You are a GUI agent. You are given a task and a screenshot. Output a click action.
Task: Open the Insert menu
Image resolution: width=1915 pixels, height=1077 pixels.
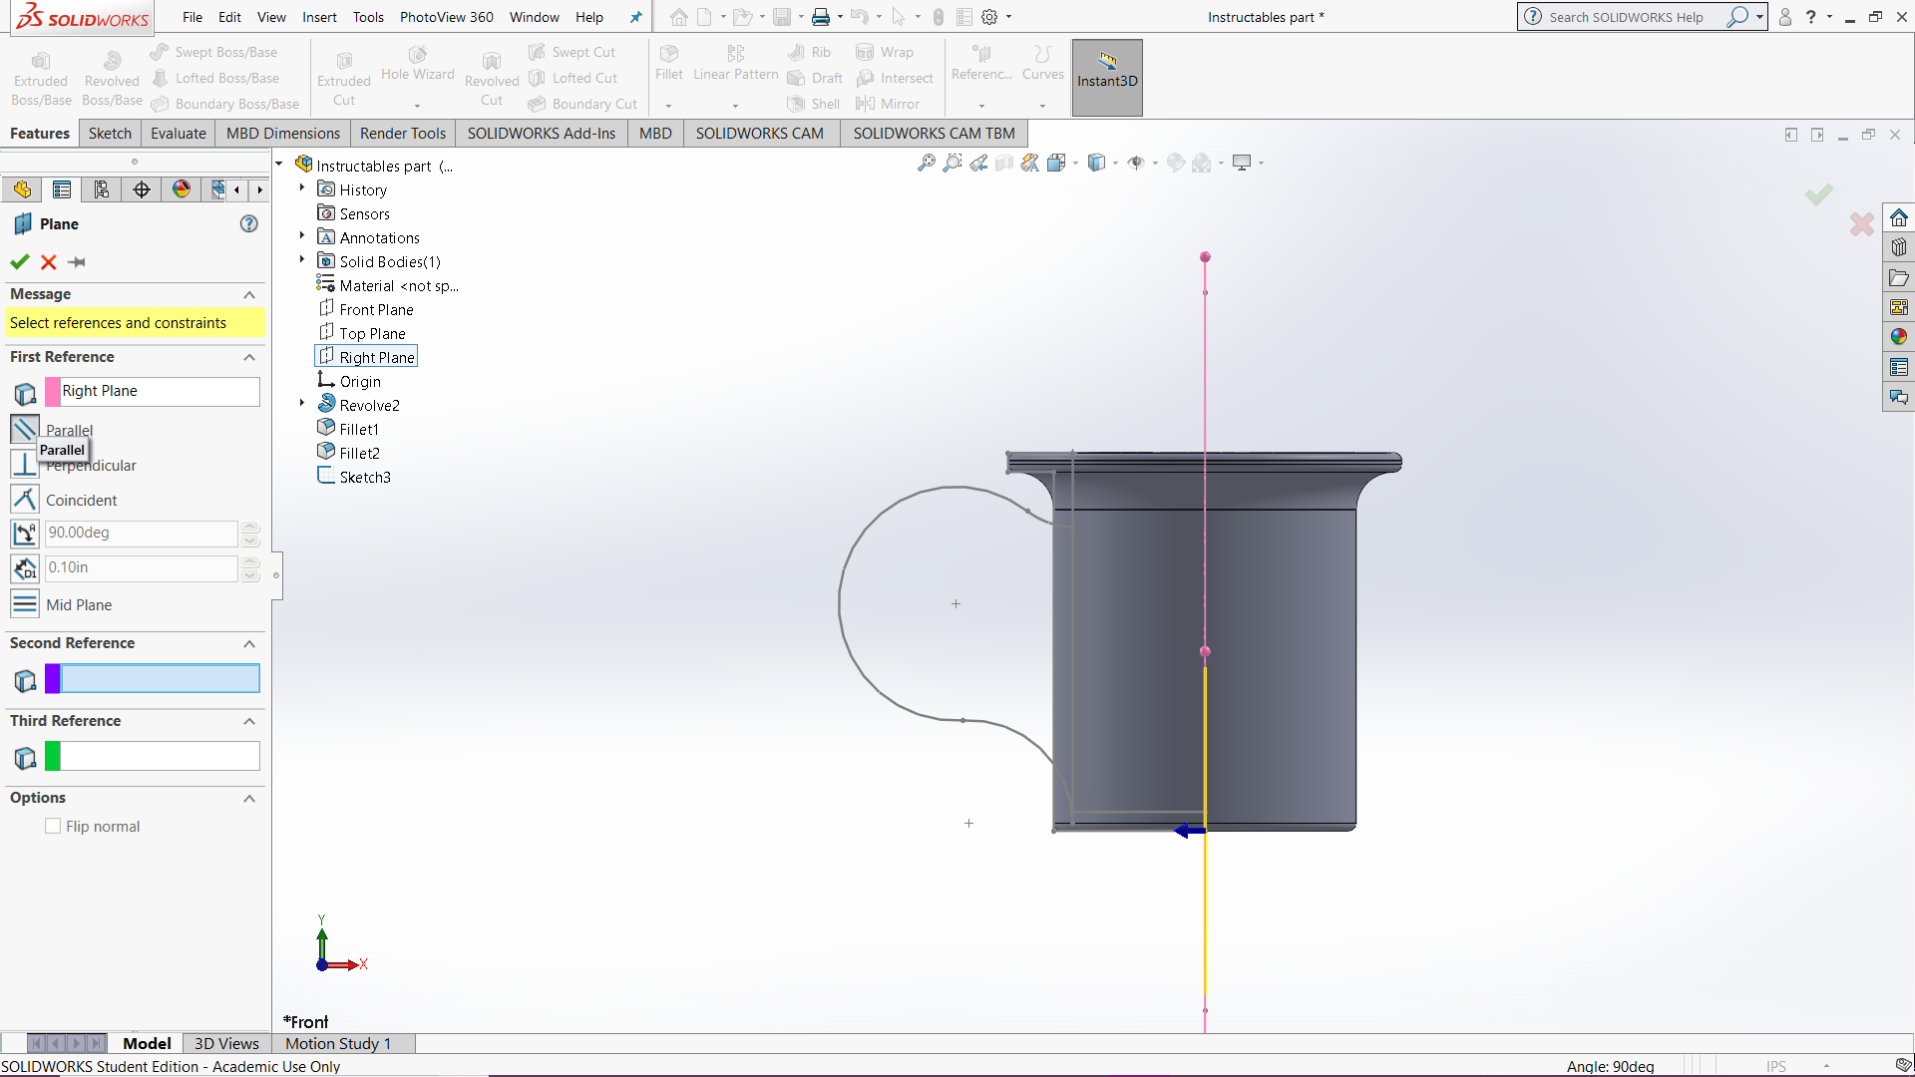[x=319, y=17]
